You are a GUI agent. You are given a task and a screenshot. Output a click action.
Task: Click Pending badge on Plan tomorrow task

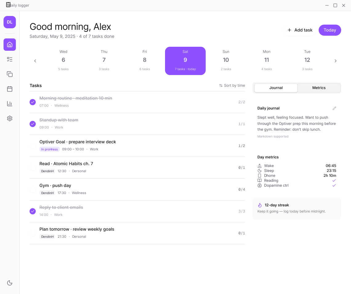point(47,236)
